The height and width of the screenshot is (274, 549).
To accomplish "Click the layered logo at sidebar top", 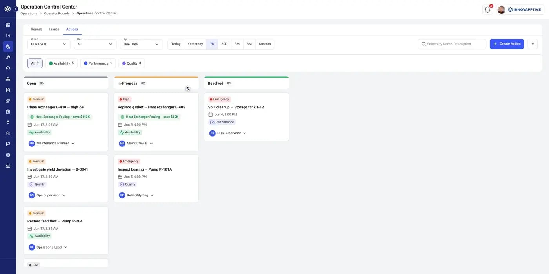I will 7,9.
